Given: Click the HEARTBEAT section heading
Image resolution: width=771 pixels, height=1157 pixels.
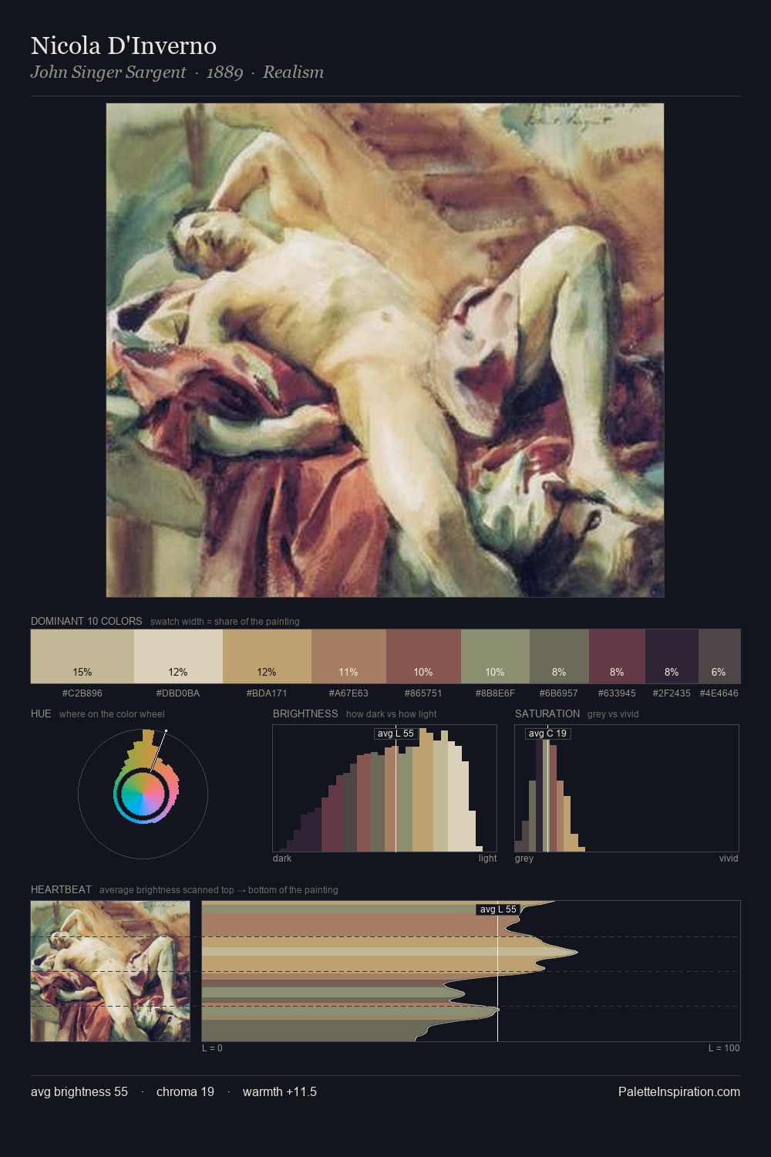Looking at the screenshot, I should (61, 889).
